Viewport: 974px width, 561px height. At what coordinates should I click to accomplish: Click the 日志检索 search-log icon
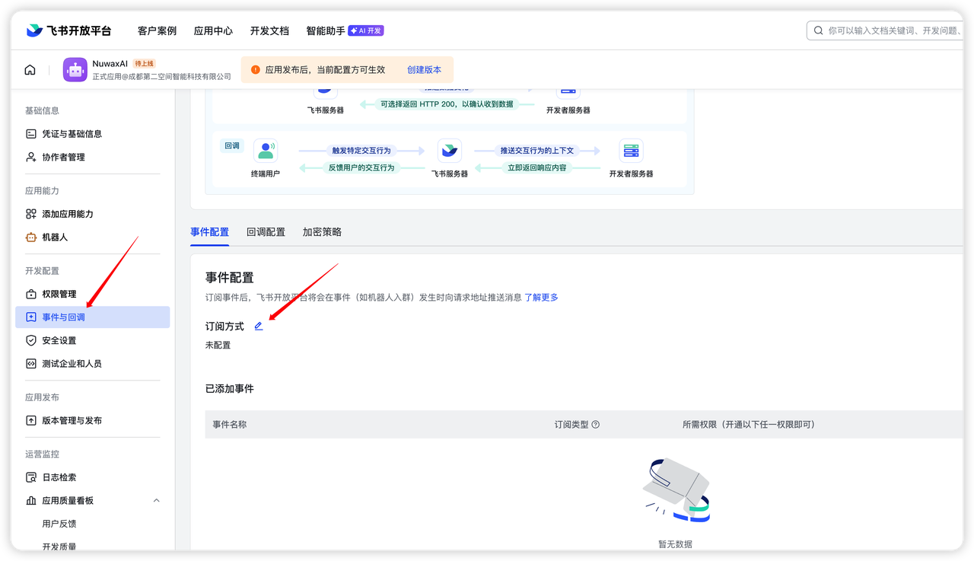tap(31, 477)
